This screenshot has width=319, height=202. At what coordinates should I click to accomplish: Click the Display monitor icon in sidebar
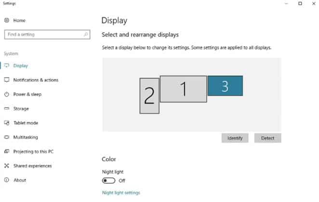(7, 65)
